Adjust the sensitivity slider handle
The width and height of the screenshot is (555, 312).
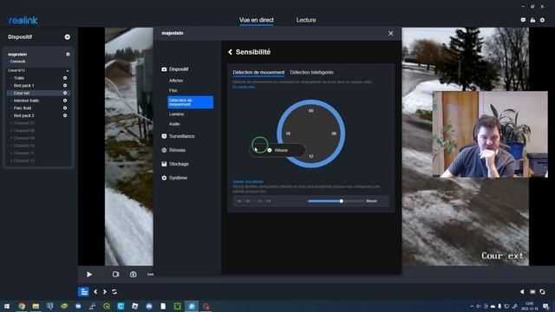point(342,201)
